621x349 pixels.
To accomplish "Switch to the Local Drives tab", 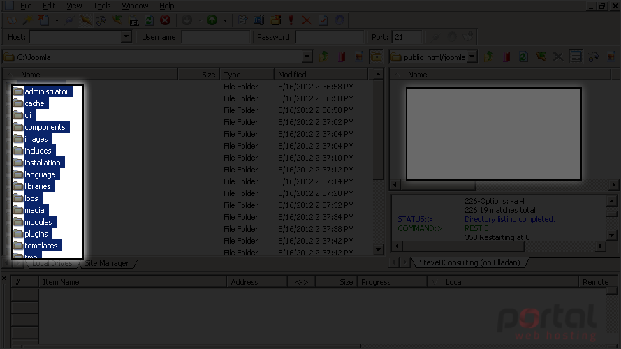I will pos(52,263).
